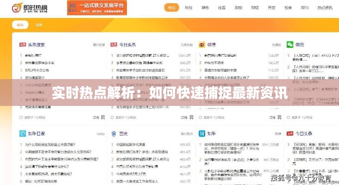Open the 一站式软文发稿平台 banner ad
The width and height of the screenshot is (339, 185).
click(x=97, y=7)
